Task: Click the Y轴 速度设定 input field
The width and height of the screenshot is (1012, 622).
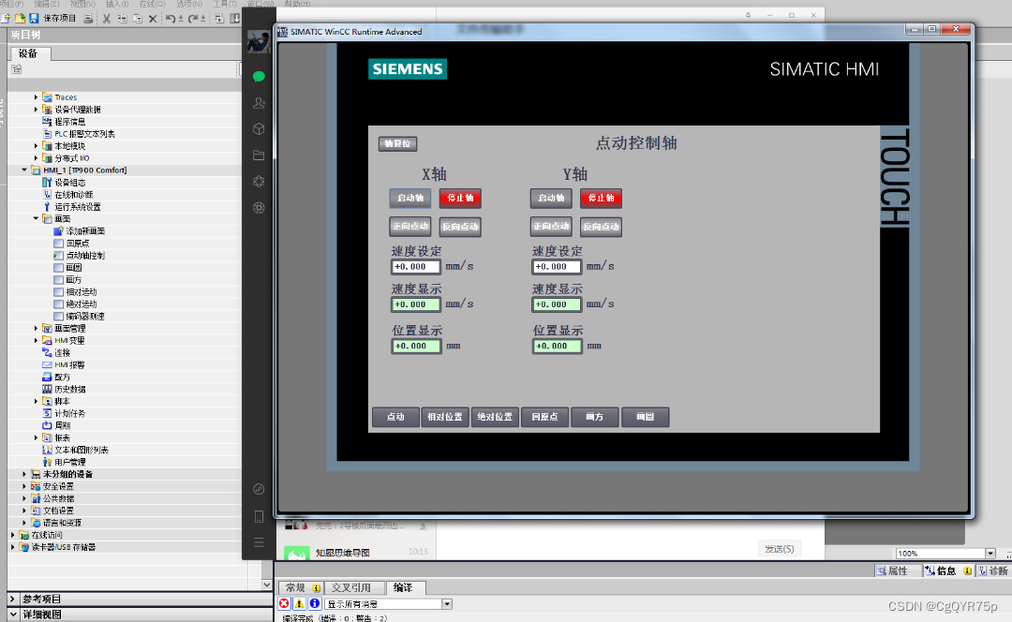Action: 557,266
